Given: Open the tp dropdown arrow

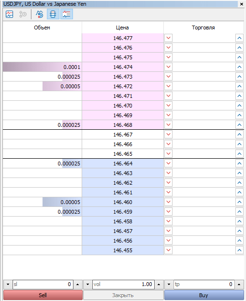Looking at the screenshot, I should (x=169, y=284).
